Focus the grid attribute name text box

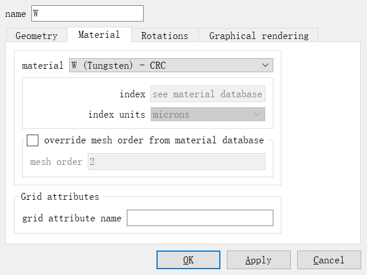199,218
